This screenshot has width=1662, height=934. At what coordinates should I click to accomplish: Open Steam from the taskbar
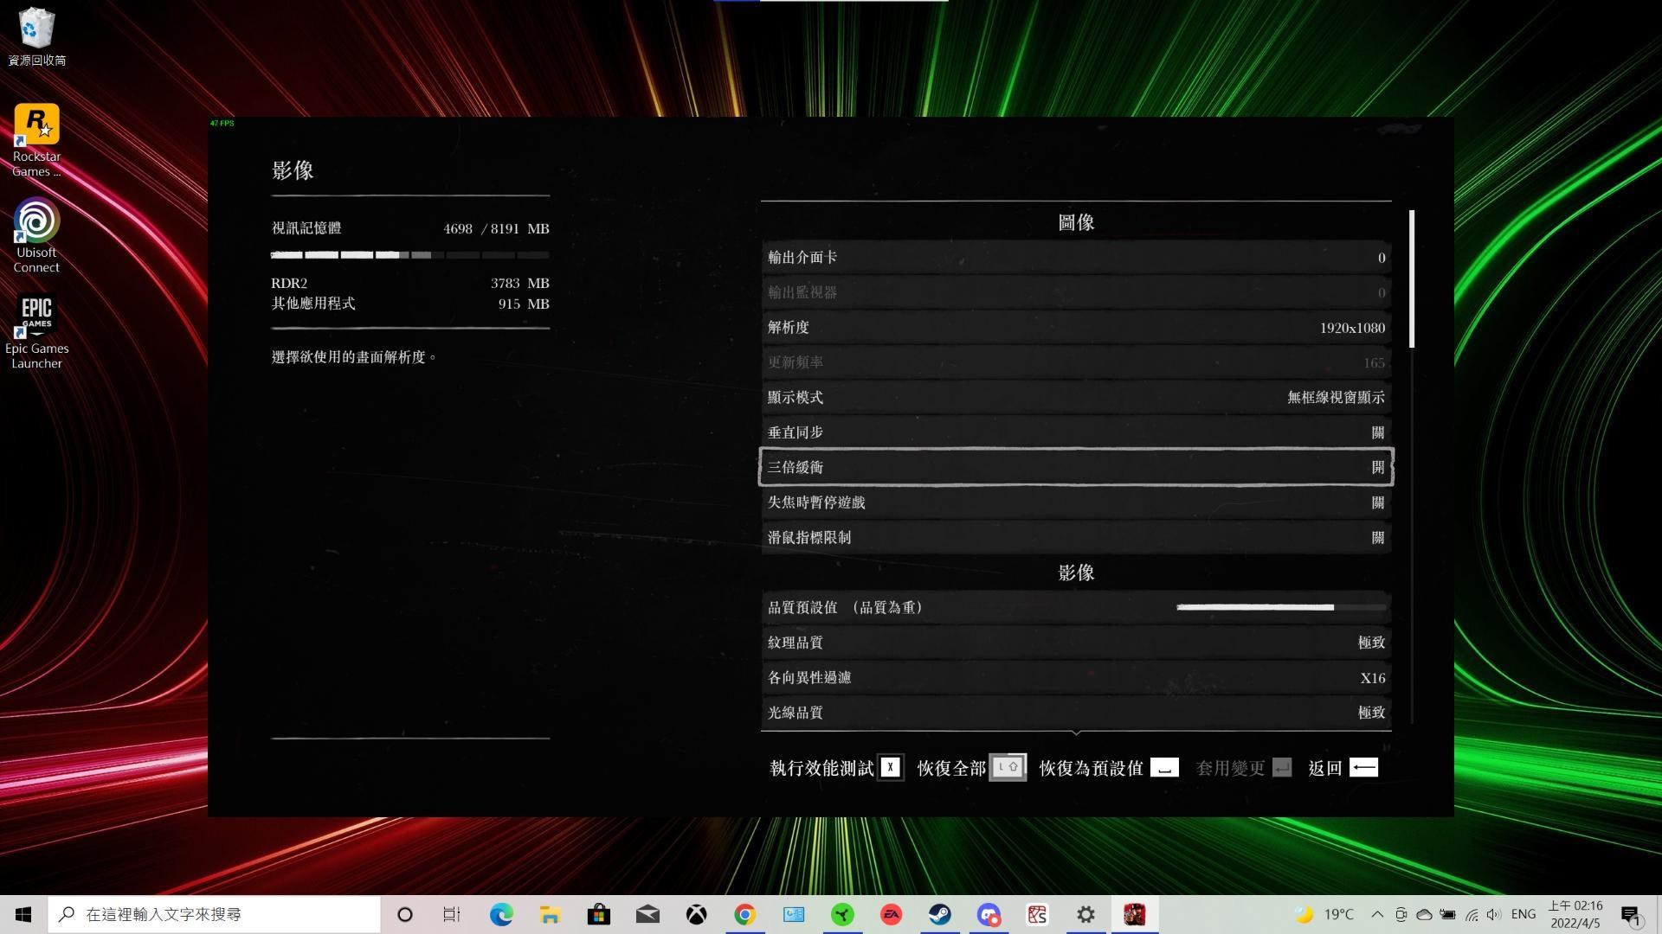pos(940,914)
